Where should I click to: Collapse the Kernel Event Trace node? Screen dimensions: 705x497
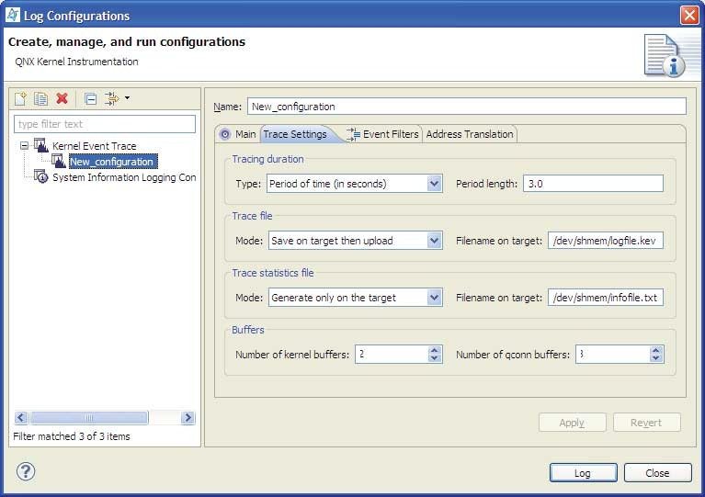click(23, 146)
